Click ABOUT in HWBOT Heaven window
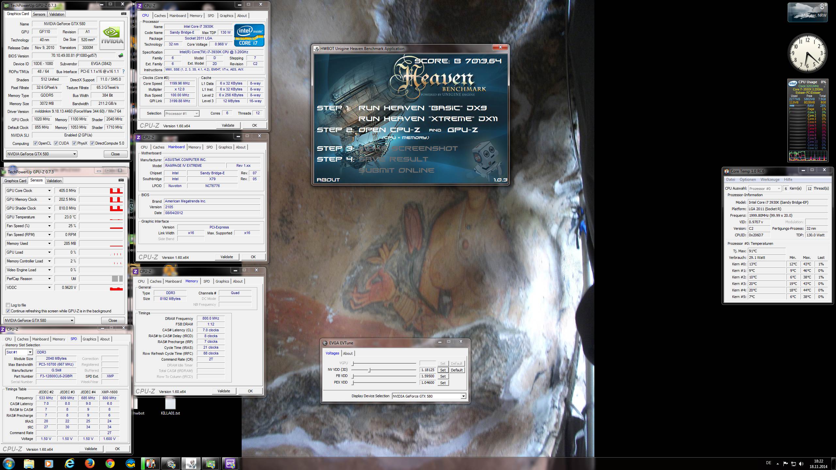This screenshot has width=836, height=470. (x=328, y=180)
